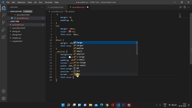This screenshot has width=192, height=108.
Task: Open the Terminal menu
Action: click(x=48, y=2)
